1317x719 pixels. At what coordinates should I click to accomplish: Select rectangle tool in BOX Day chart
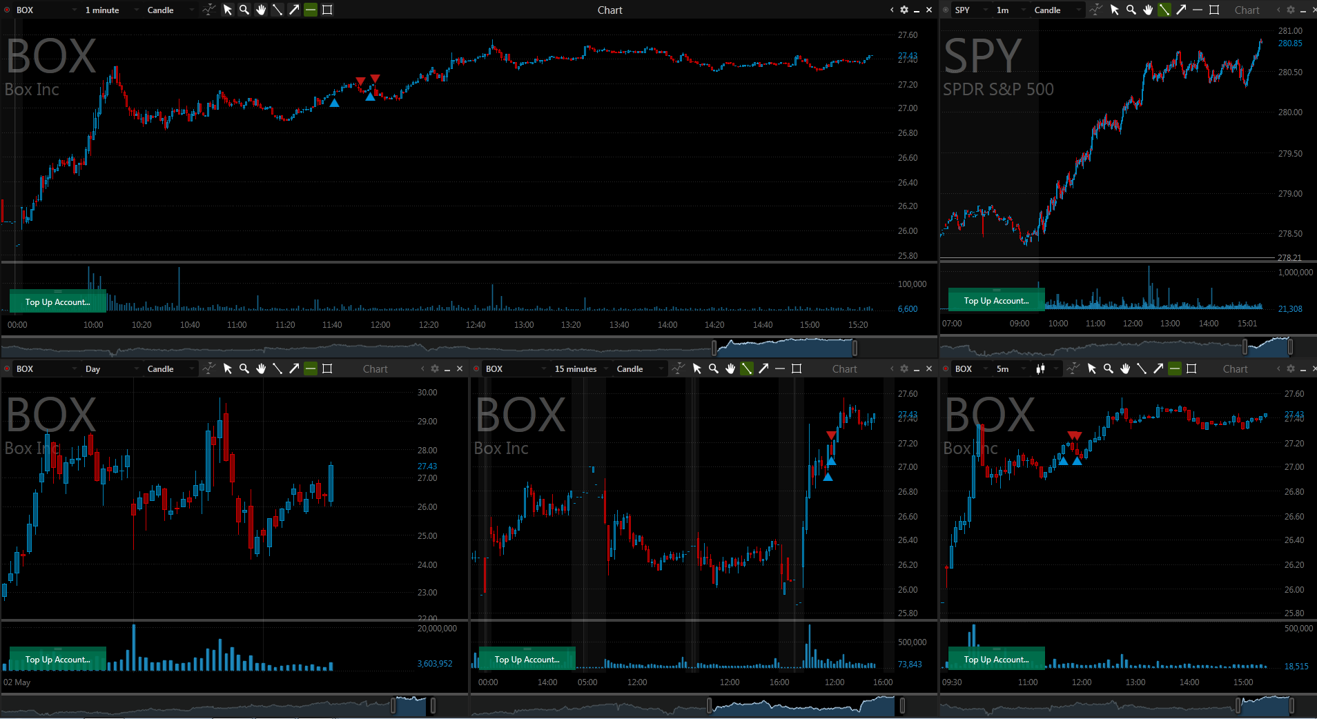tap(327, 368)
